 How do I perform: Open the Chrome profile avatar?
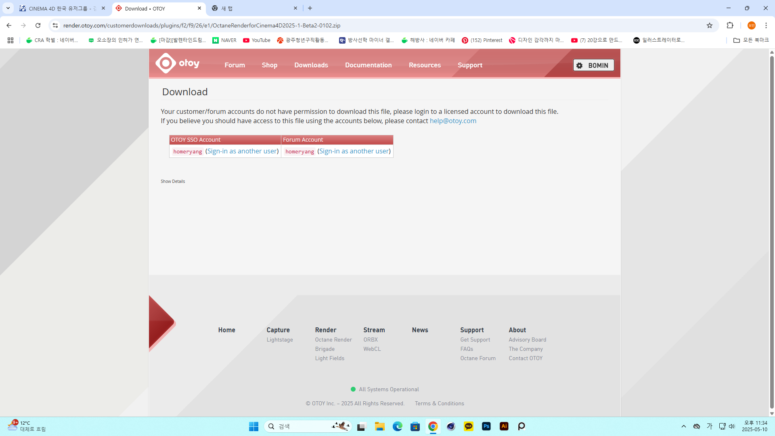tap(752, 25)
